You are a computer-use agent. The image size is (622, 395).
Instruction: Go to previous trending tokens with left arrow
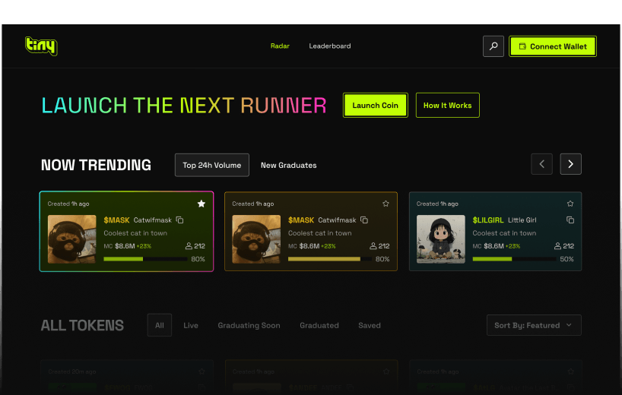(541, 164)
